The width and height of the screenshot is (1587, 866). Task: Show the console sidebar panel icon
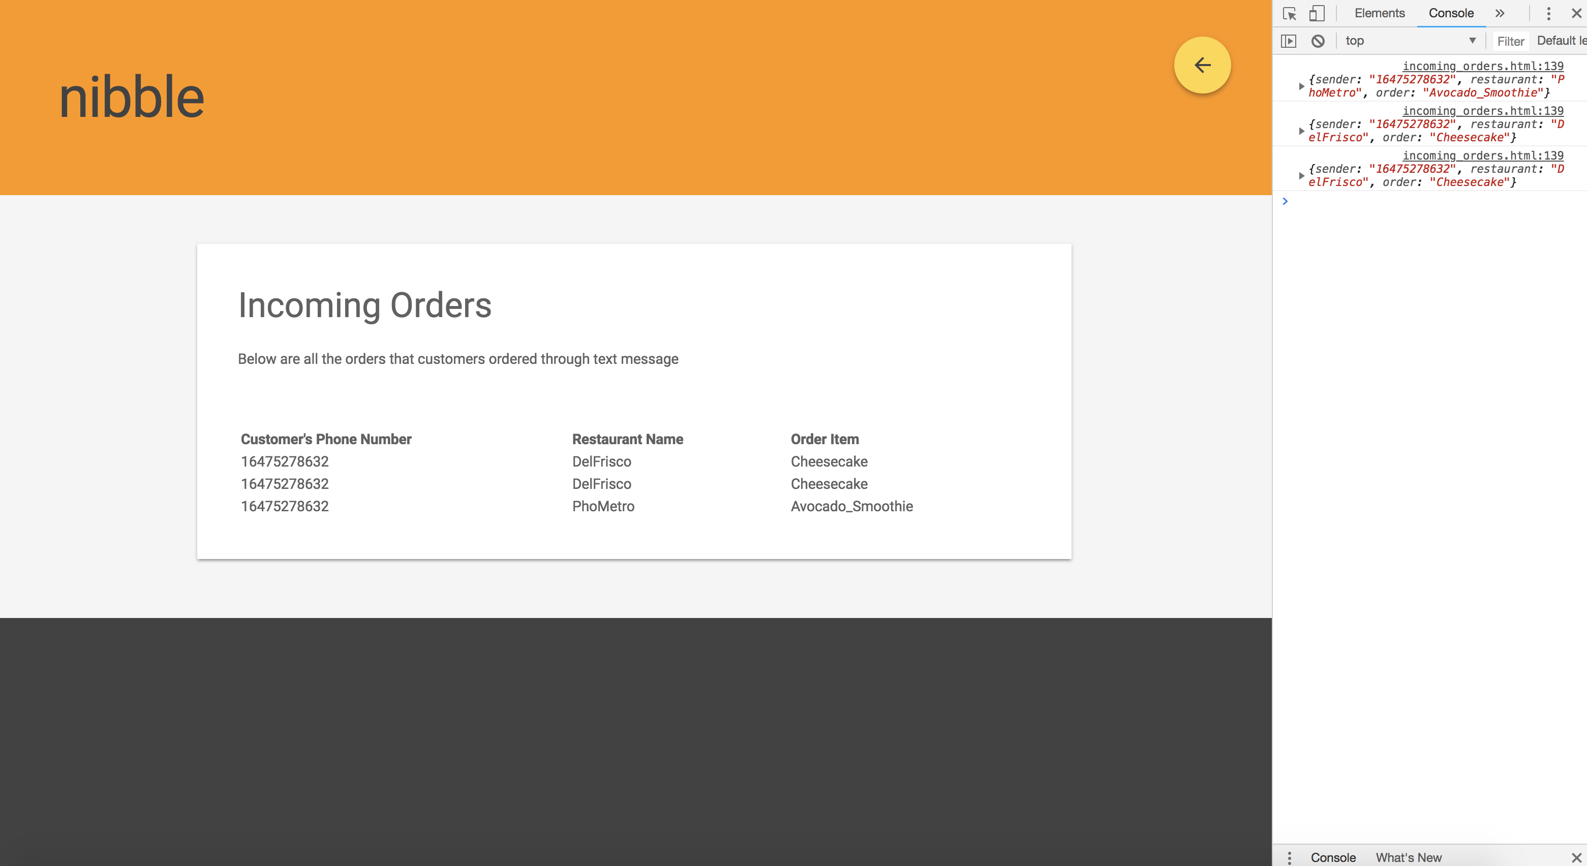tap(1289, 41)
